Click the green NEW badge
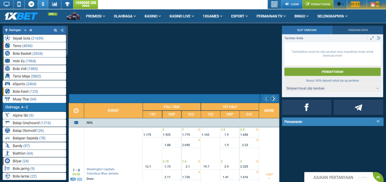Image resolution: width=386 pixels, height=182 pixels. [53, 14]
